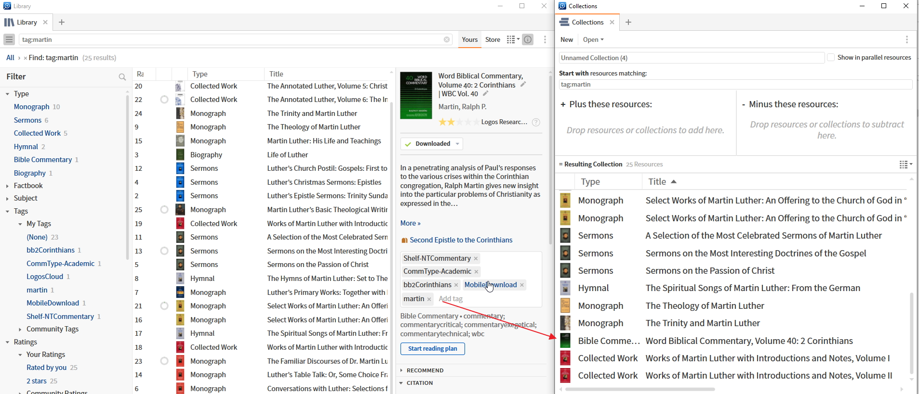Edit the Word Biblical Commentary title
Screen dimensions: 919x394
[x=523, y=85]
